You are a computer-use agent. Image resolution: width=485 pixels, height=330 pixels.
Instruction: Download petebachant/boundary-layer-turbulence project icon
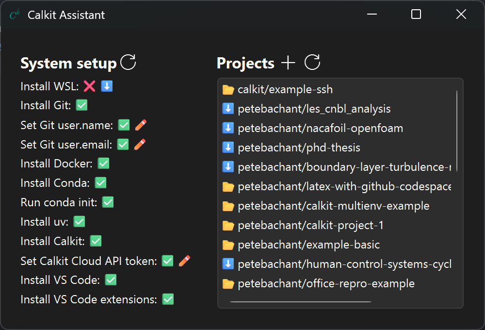pyautogui.click(x=228, y=167)
